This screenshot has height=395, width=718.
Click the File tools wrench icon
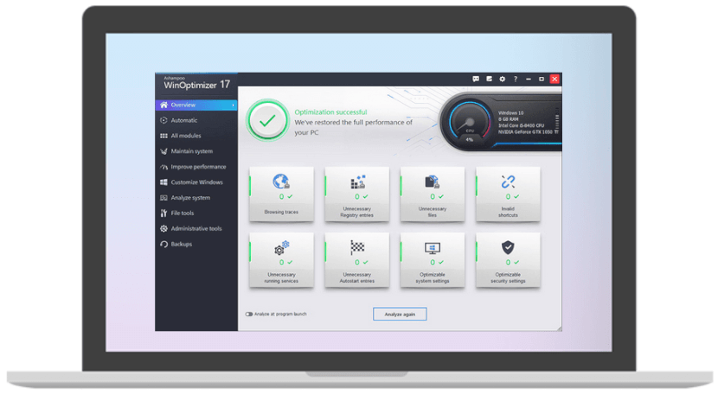164,213
